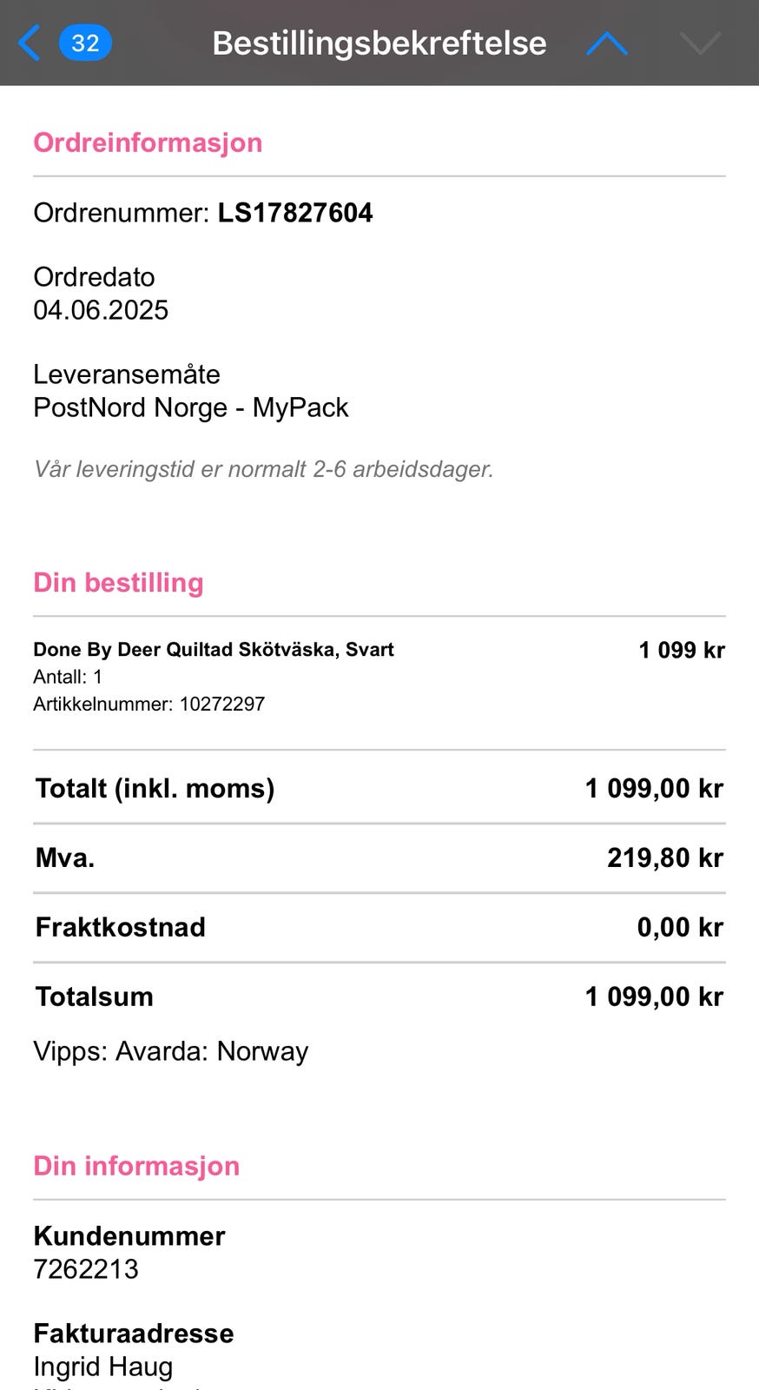Tap the Totalsum amount

tap(654, 996)
